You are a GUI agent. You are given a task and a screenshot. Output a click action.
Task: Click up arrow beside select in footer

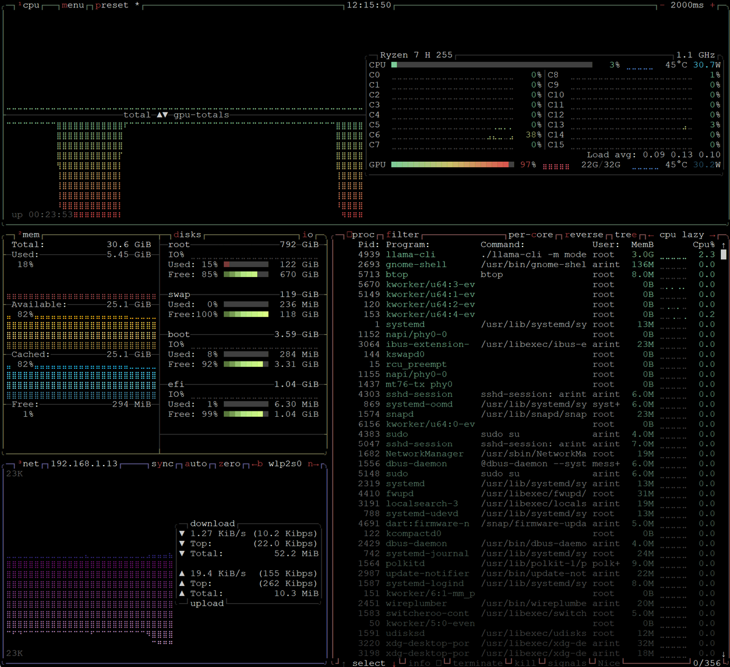click(344, 663)
